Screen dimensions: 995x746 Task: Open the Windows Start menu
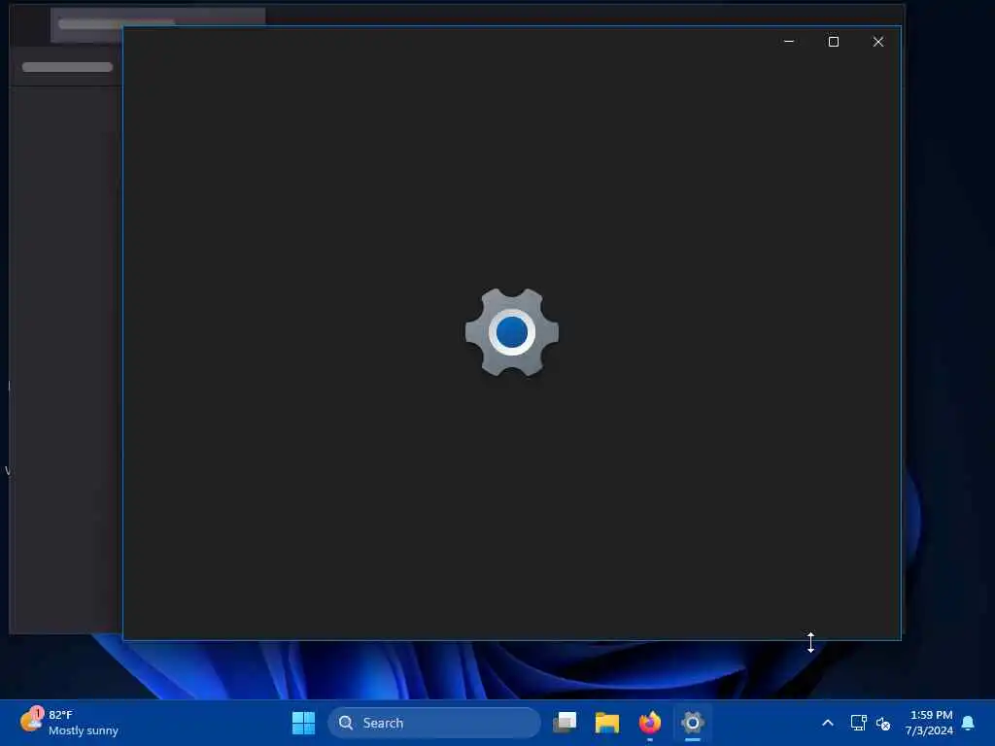click(x=303, y=723)
